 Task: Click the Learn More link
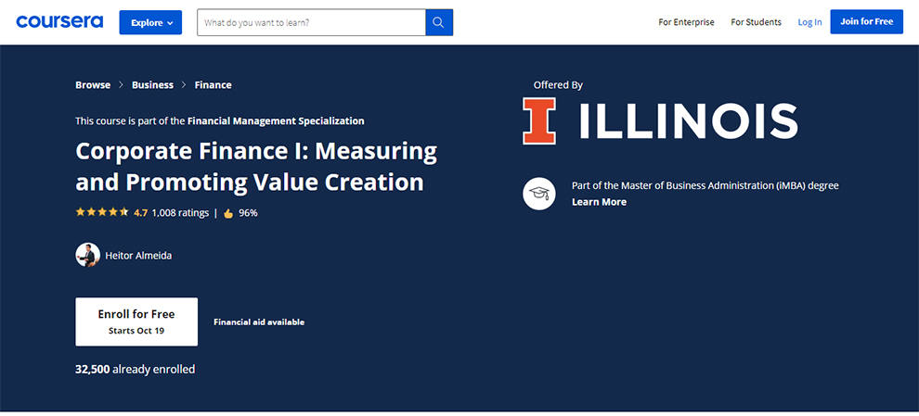pyautogui.click(x=599, y=202)
